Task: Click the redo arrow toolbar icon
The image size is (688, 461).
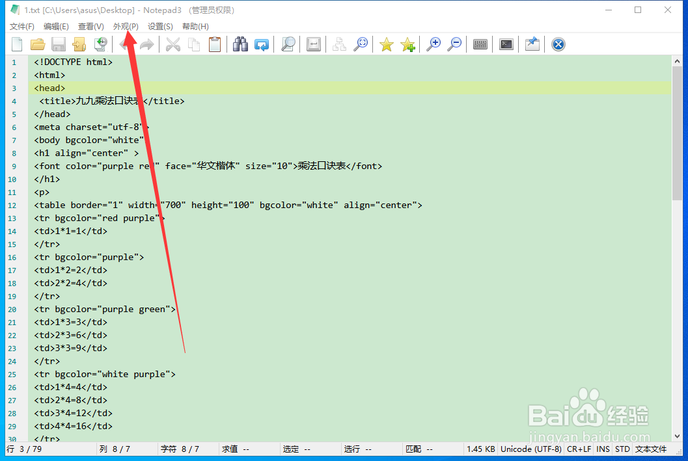Action: coord(147,44)
